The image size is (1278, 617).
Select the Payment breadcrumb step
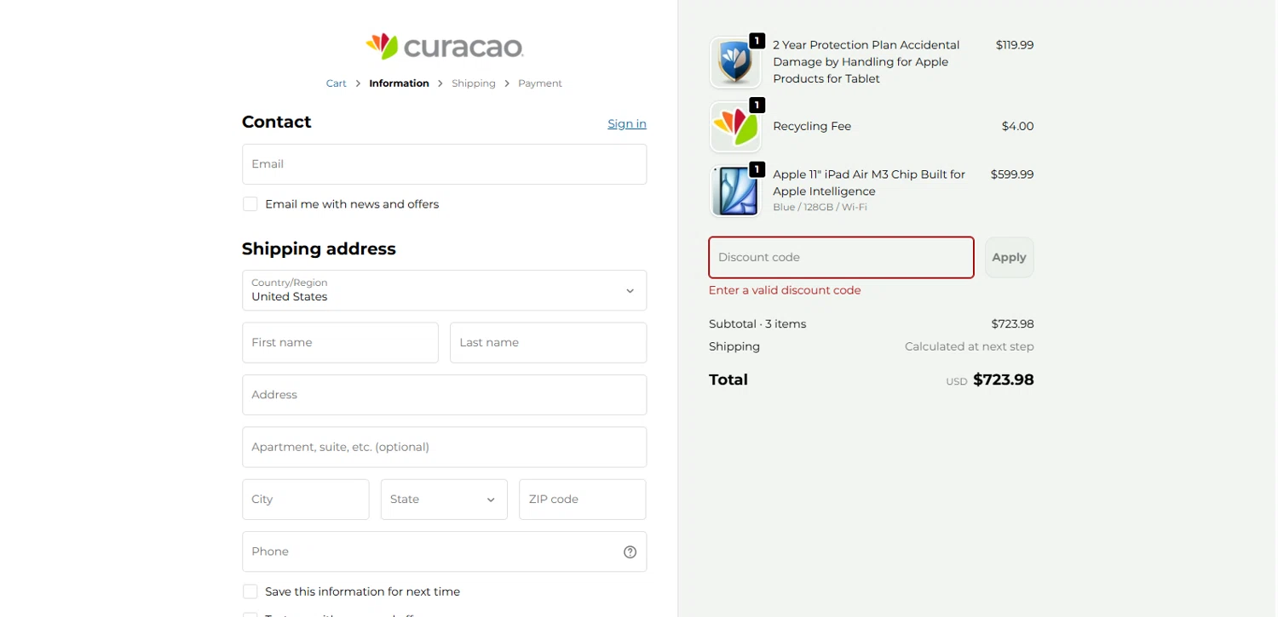[540, 83]
